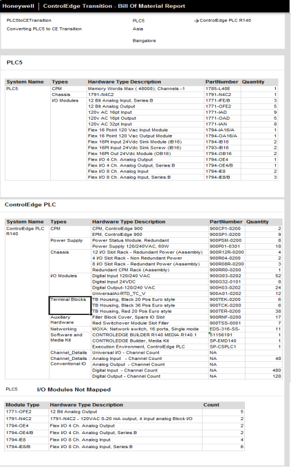Image resolution: width=291 pixels, height=467 pixels.
Task: Select module type 1791-N4C2 in Not Mapped table
Action: pyautogui.click(x=18, y=419)
